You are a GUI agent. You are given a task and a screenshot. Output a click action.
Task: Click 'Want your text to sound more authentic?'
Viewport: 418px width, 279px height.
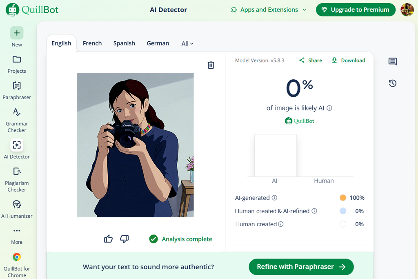[x=149, y=267]
